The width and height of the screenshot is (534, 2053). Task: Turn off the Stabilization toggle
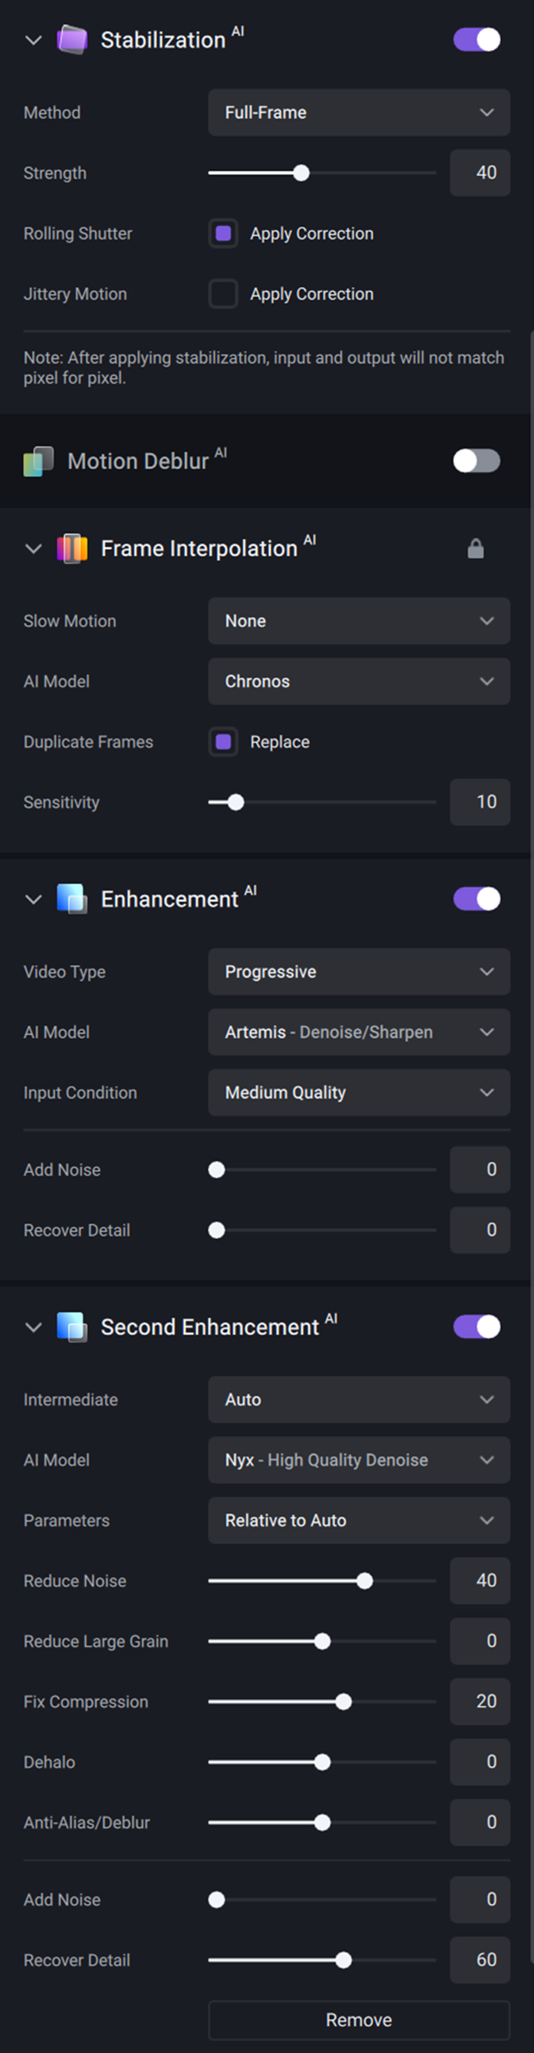coord(477,40)
